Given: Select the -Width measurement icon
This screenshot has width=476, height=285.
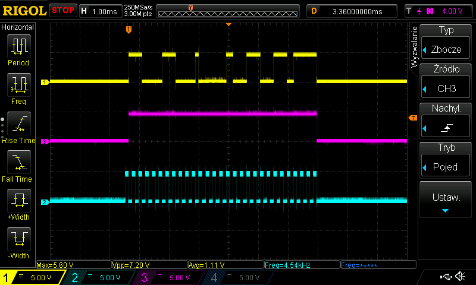Looking at the screenshot, I should (x=19, y=239).
